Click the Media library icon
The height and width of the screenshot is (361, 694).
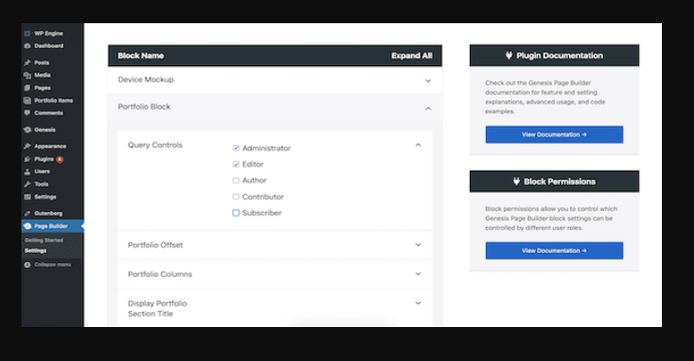tap(28, 75)
